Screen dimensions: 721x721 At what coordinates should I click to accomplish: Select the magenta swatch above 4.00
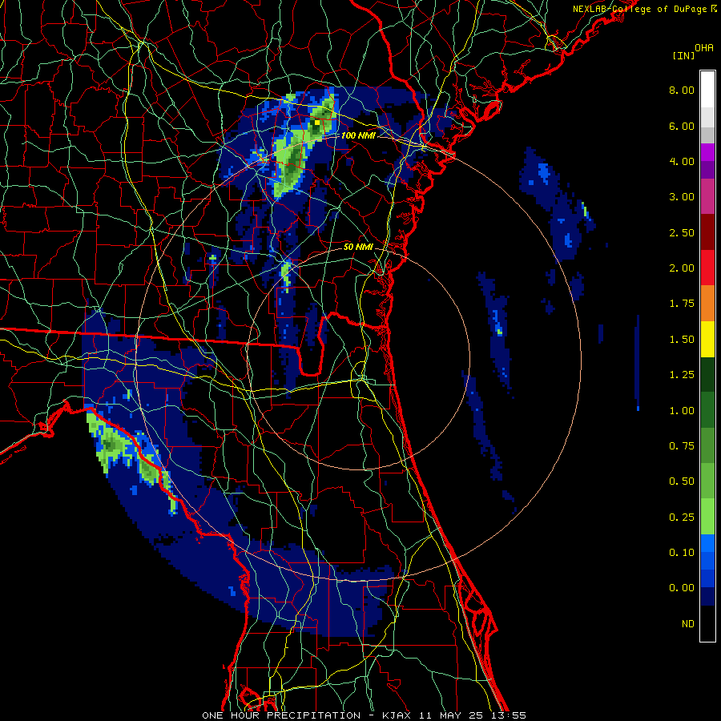coord(707,152)
